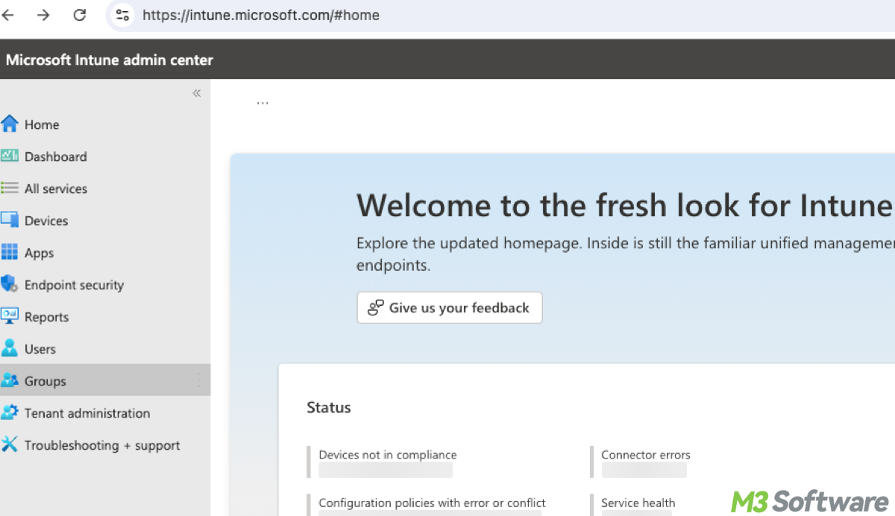This screenshot has width=895, height=516.
Task: Click the Dashboard chart icon
Action: point(10,156)
